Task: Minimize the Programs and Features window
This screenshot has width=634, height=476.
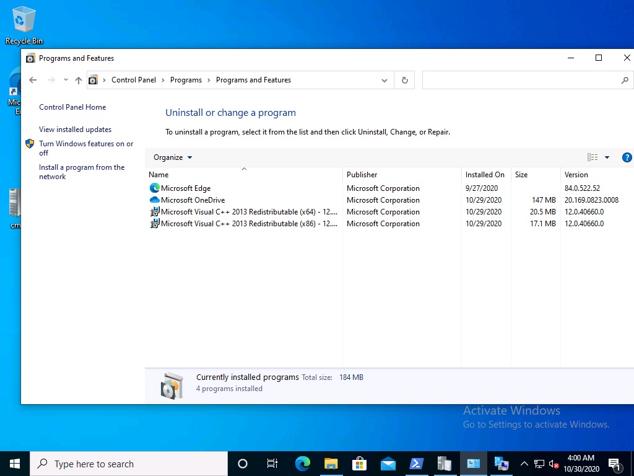Action: [x=571, y=58]
